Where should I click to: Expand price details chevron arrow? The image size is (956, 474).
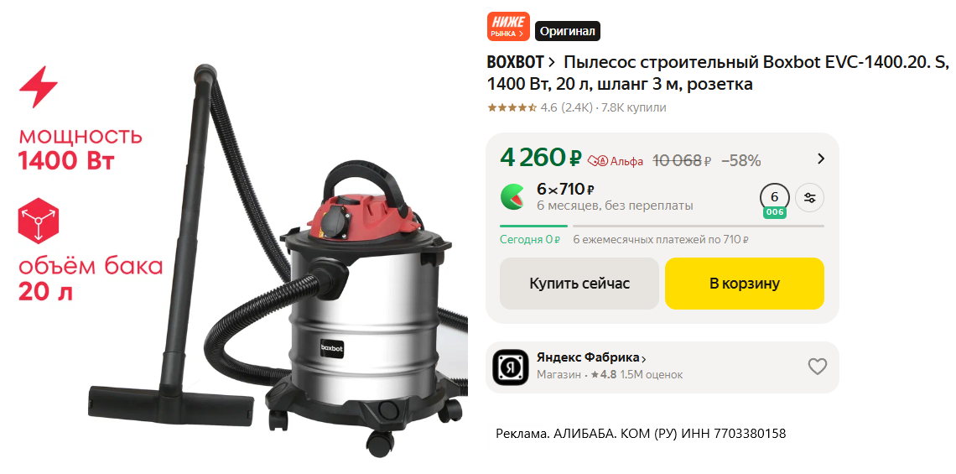click(x=821, y=159)
